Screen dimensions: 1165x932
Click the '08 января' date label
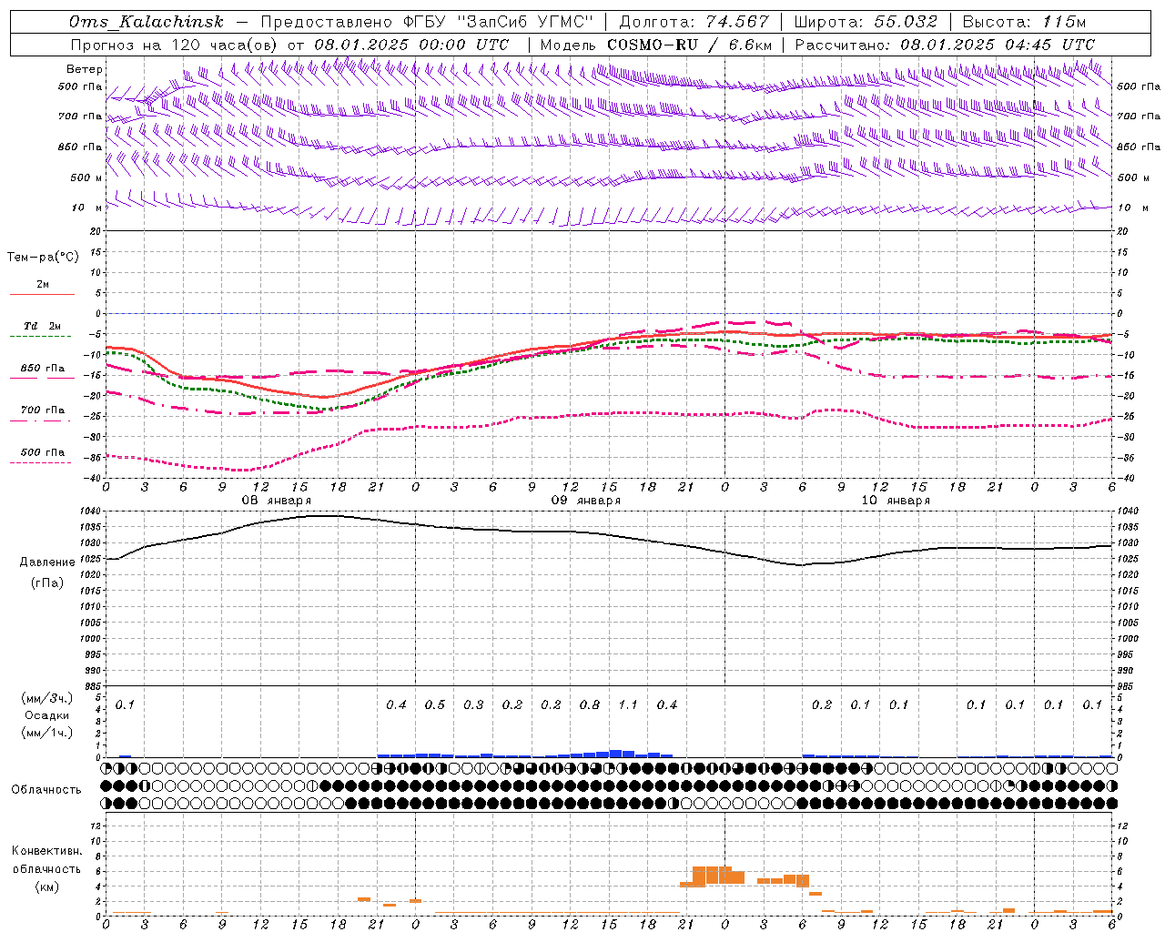276,501
